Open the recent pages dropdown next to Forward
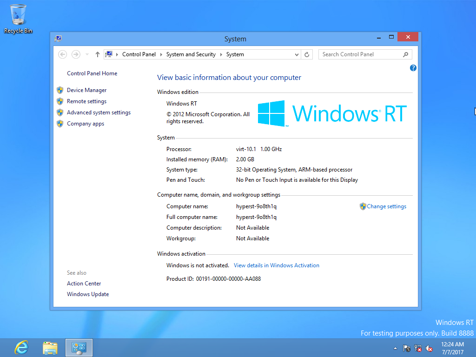 point(87,54)
